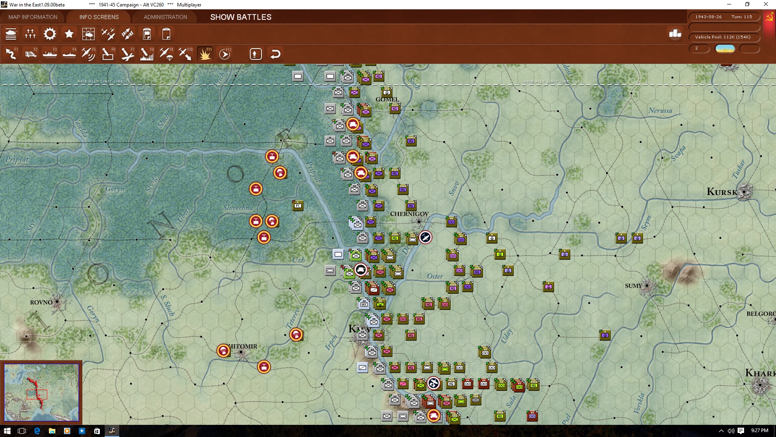Click the F12 end turn button
This screenshot has height=437, width=776.
tap(225, 54)
